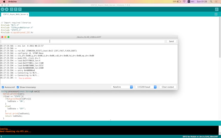This screenshot has width=221, height=138.
Task: Toggle the Autoscroll checkbox
Action: tap(3, 87)
